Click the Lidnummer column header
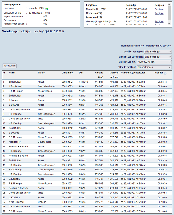This screenshot has height=215, width=174. (x=68, y=73)
